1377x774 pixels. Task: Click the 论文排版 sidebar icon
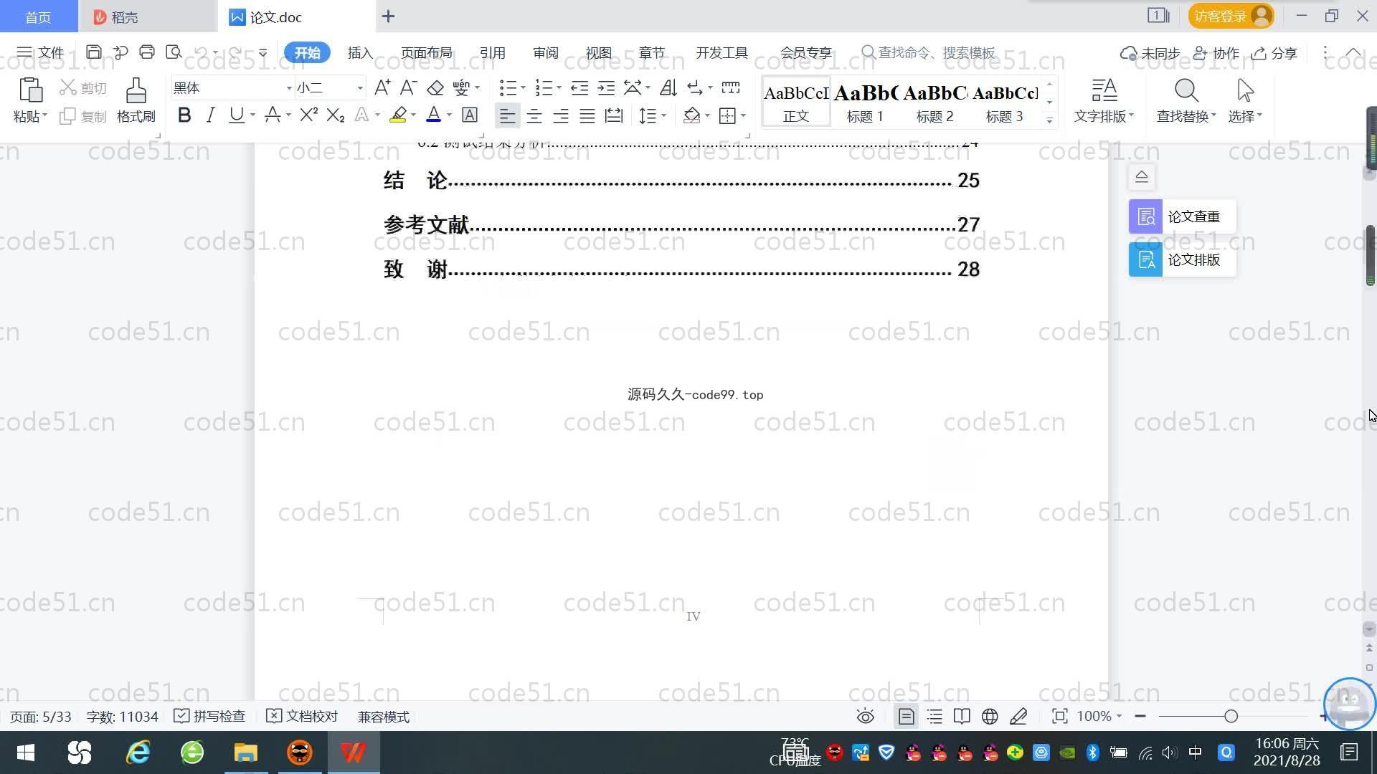1145,259
